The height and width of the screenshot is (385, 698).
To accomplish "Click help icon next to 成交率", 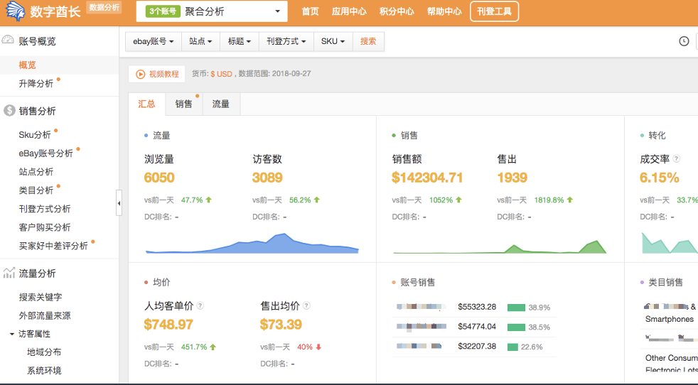I will [x=676, y=158].
